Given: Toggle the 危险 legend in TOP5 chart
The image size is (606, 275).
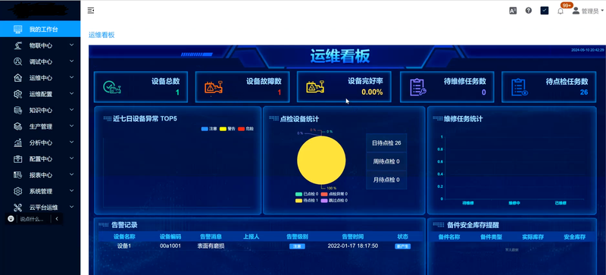Looking at the screenshot, I should click(x=245, y=129).
